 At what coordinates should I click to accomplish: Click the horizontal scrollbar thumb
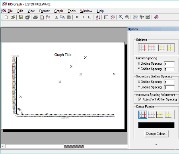74,146
